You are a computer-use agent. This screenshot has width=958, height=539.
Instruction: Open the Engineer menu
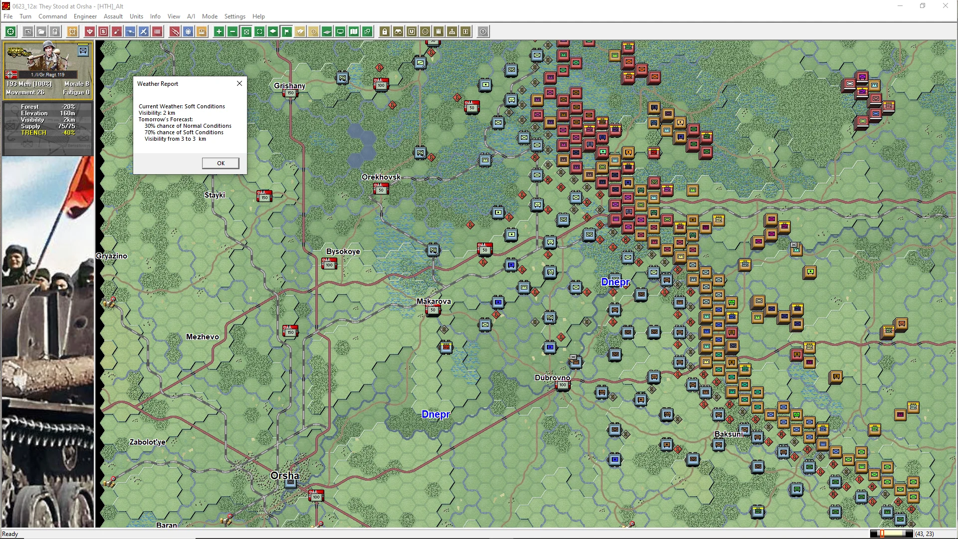(x=85, y=16)
